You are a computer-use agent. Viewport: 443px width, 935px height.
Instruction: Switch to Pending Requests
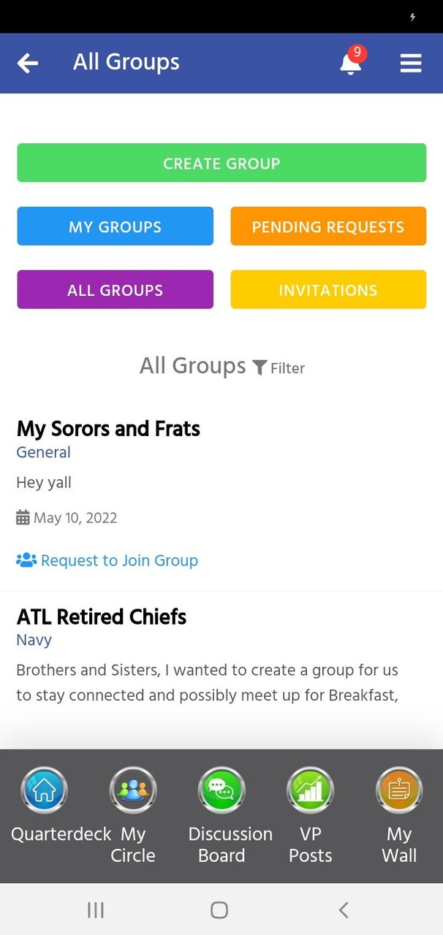point(327,226)
